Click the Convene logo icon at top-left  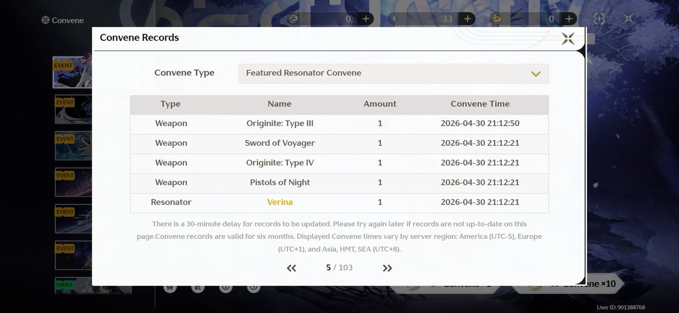coord(45,20)
